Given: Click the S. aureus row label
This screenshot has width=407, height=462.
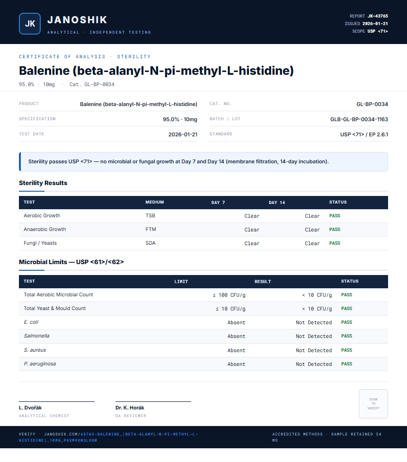Looking at the screenshot, I should 35,350.
